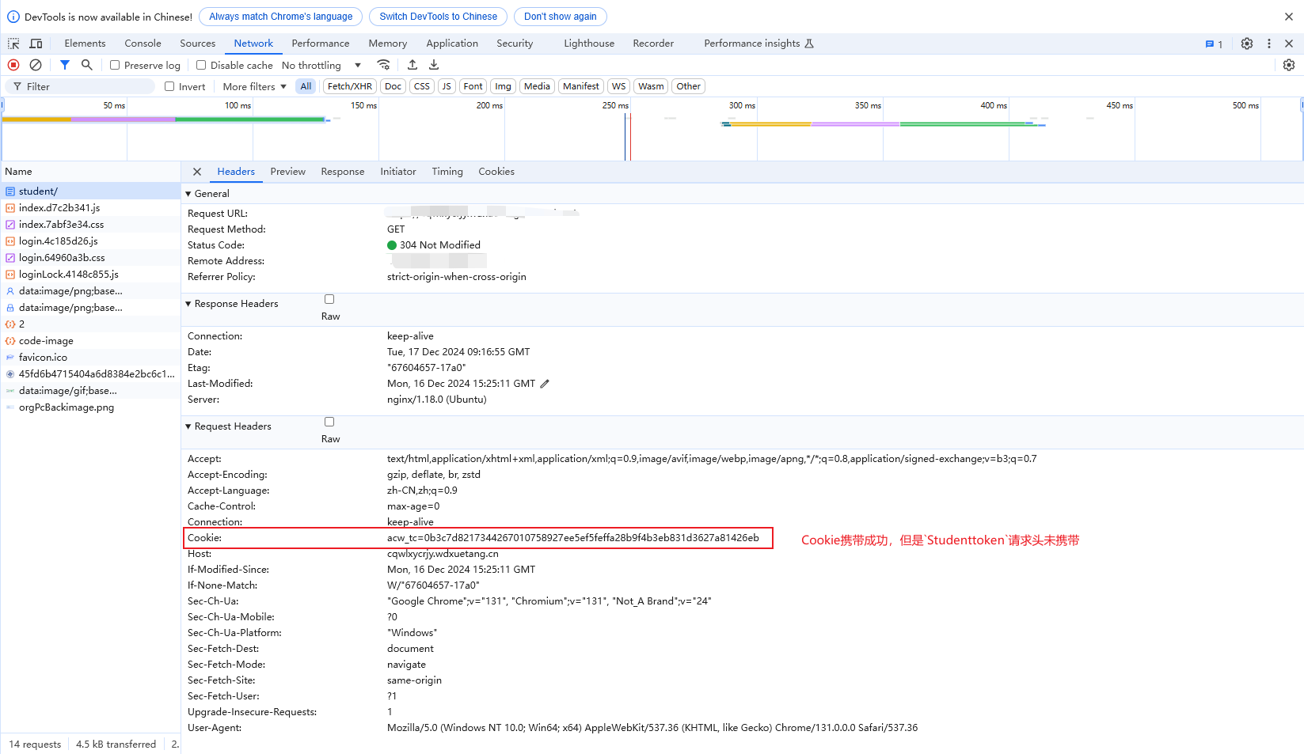
Task: Export HAR file download icon
Action: pos(434,65)
